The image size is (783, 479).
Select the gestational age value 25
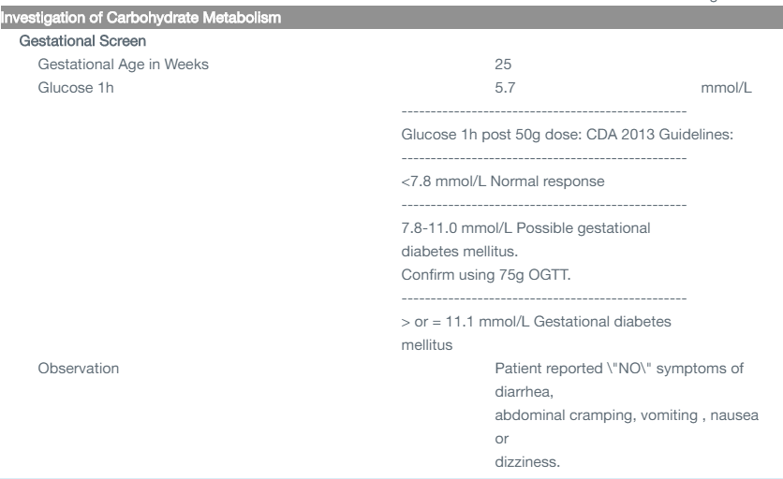[502, 65]
